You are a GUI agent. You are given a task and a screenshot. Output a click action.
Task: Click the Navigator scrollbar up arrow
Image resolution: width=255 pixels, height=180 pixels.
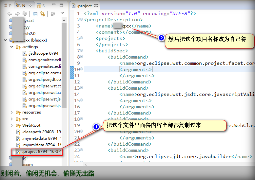coord(64,20)
